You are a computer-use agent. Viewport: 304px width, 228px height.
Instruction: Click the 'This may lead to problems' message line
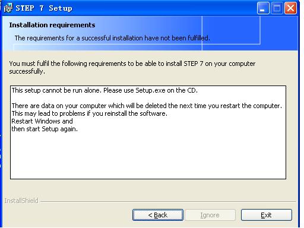[89, 113]
